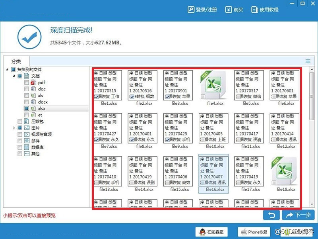Click the xlsx file type icon

(33, 108)
